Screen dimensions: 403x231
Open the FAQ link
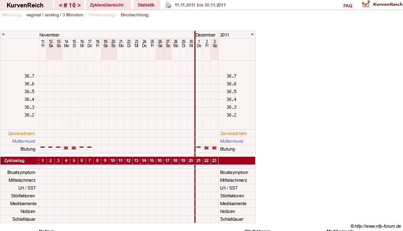pos(348,6)
